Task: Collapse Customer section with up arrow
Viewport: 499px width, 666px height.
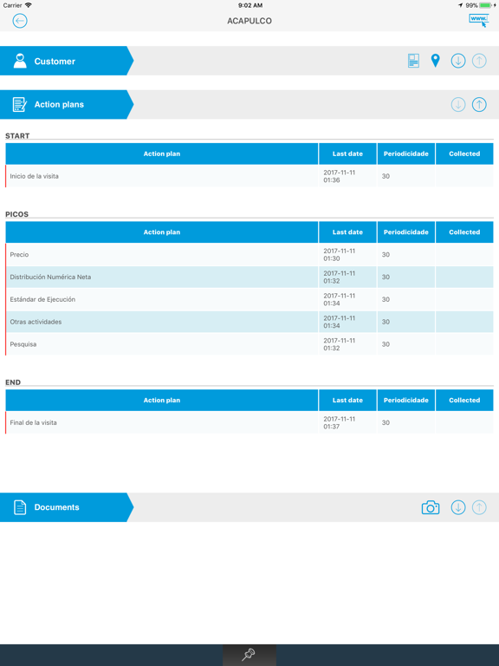Action: click(479, 61)
